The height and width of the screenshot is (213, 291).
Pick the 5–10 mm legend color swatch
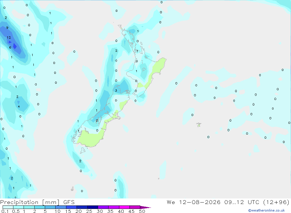point(50,207)
